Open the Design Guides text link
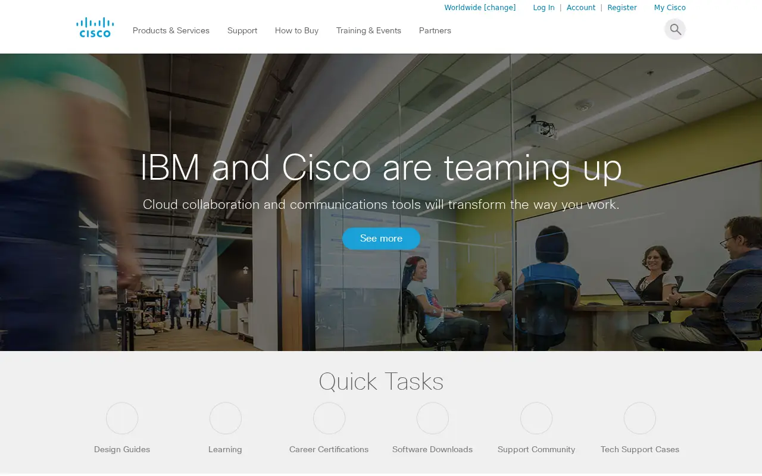The image size is (762, 476). tap(122, 449)
